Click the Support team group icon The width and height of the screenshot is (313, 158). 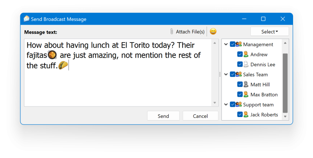point(239,104)
